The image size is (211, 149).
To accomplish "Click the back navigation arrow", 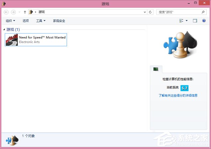I will 6,12.
